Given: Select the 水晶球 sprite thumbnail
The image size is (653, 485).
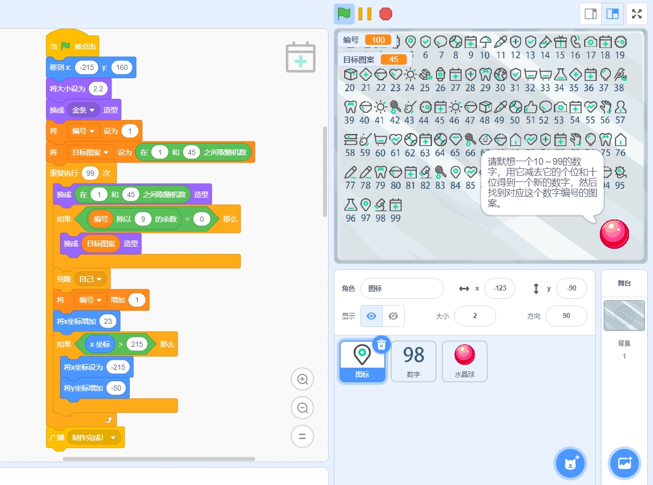Looking at the screenshot, I should click(465, 361).
